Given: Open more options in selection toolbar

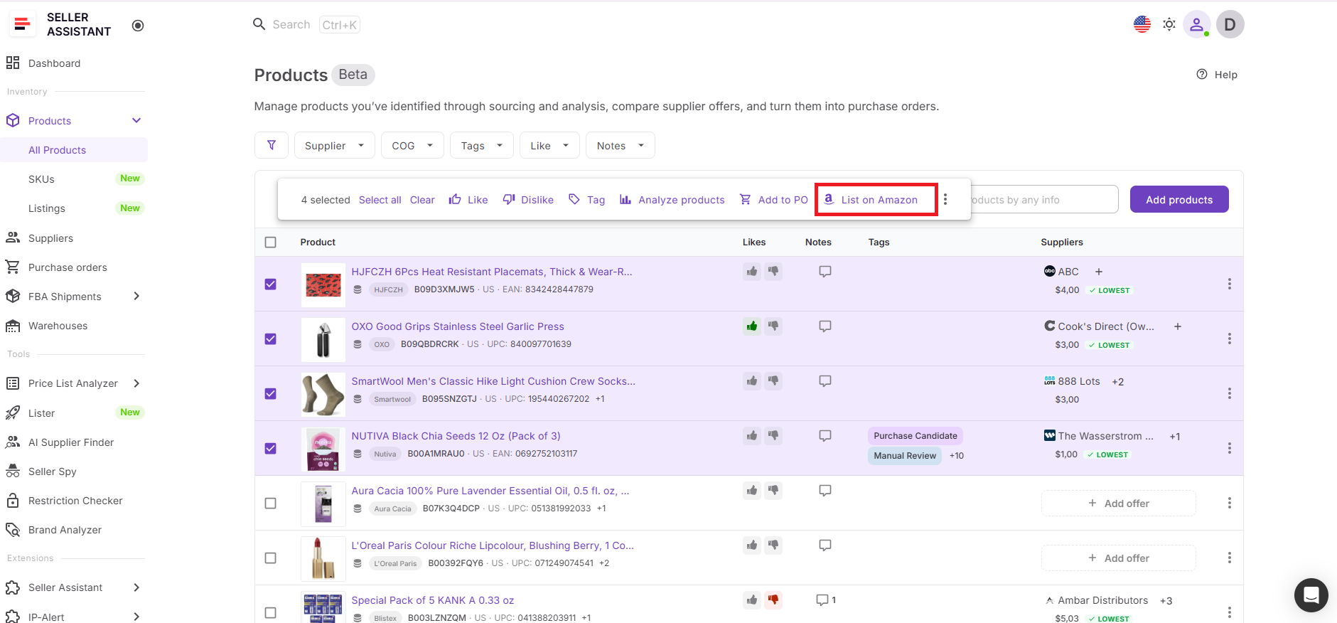Looking at the screenshot, I should click(x=945, y=199).
